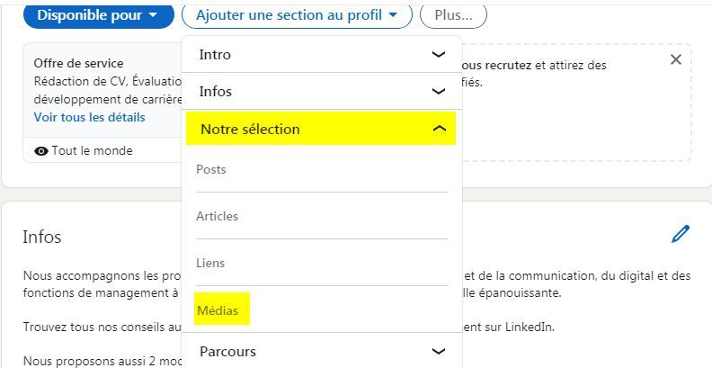This screenshot has height=368, width=712.
Task: Click the Infos section heading on the profile
Action: (41, 237)
